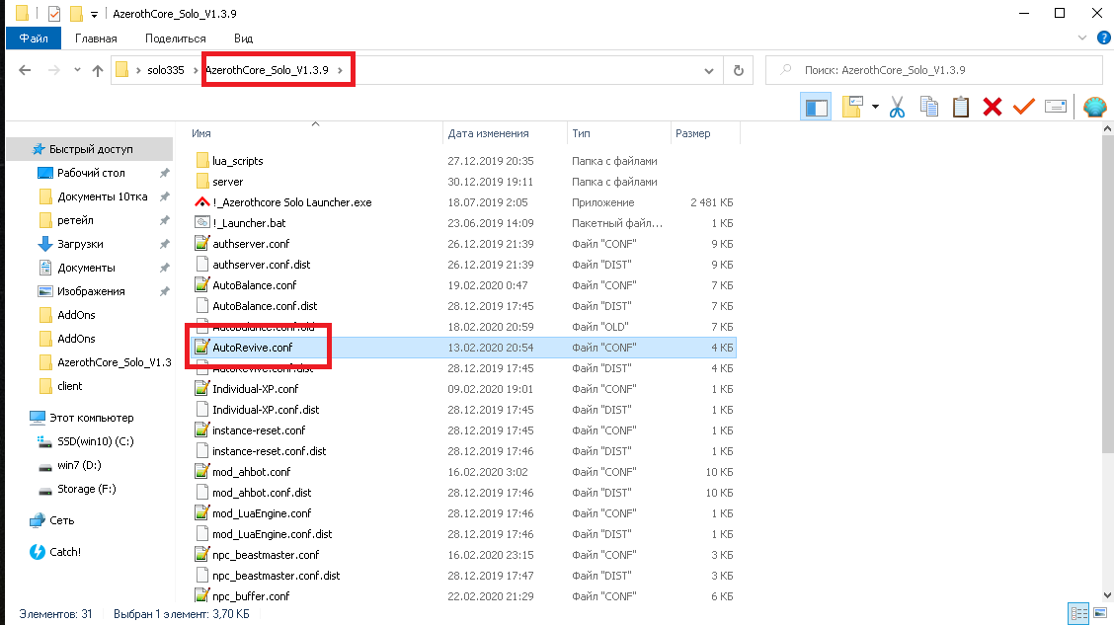The image size is (1114, 625).
Task: Open the Главная ribbon tab
Action: click(96, 39)
